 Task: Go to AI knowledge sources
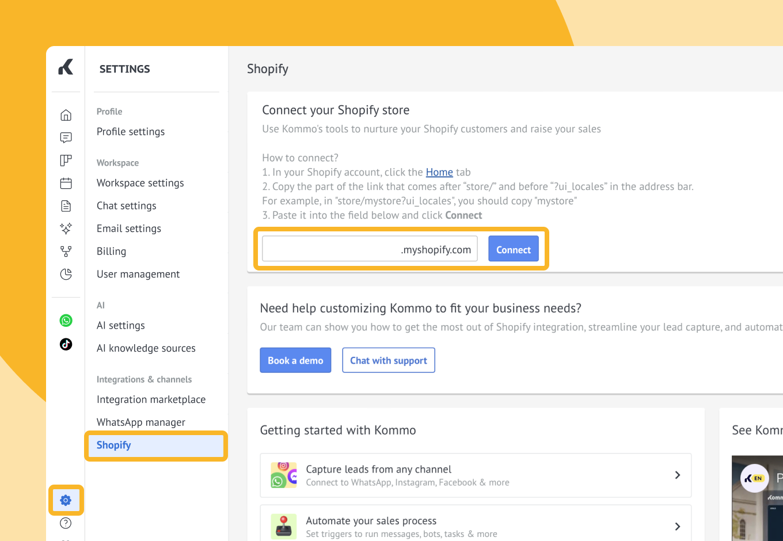pos(146,348)
